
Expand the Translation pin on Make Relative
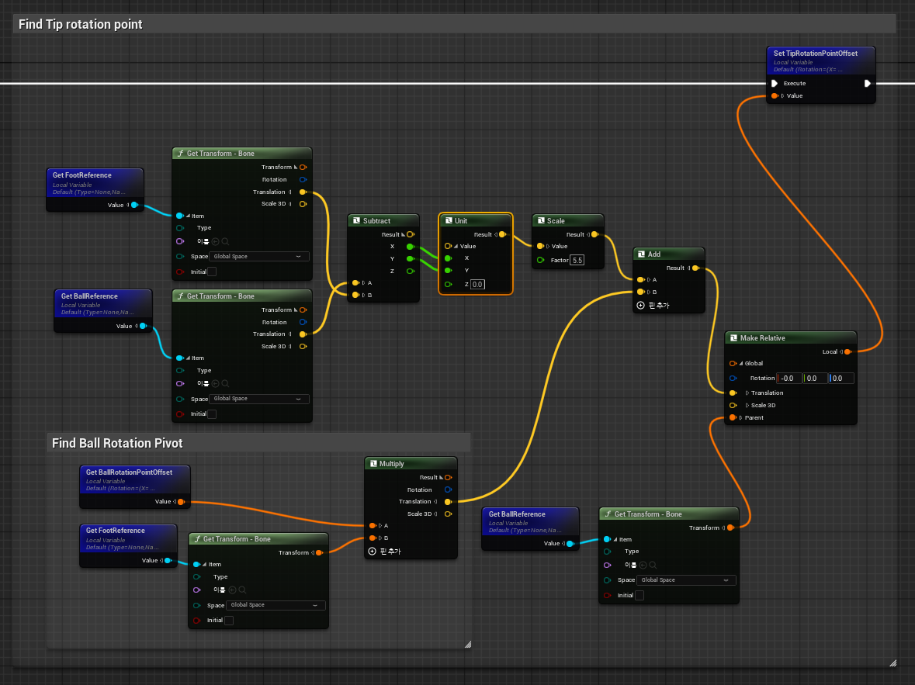tap(747, 393)
